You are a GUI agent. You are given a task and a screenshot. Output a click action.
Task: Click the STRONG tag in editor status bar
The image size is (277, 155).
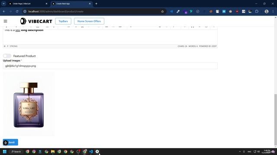pyautogui.click(x=13, y=46)
